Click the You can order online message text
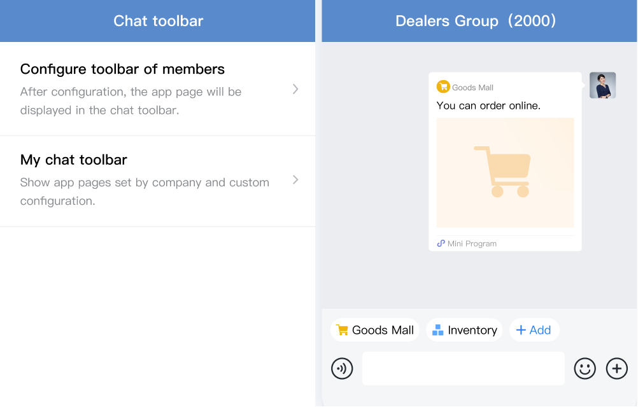 488,106
